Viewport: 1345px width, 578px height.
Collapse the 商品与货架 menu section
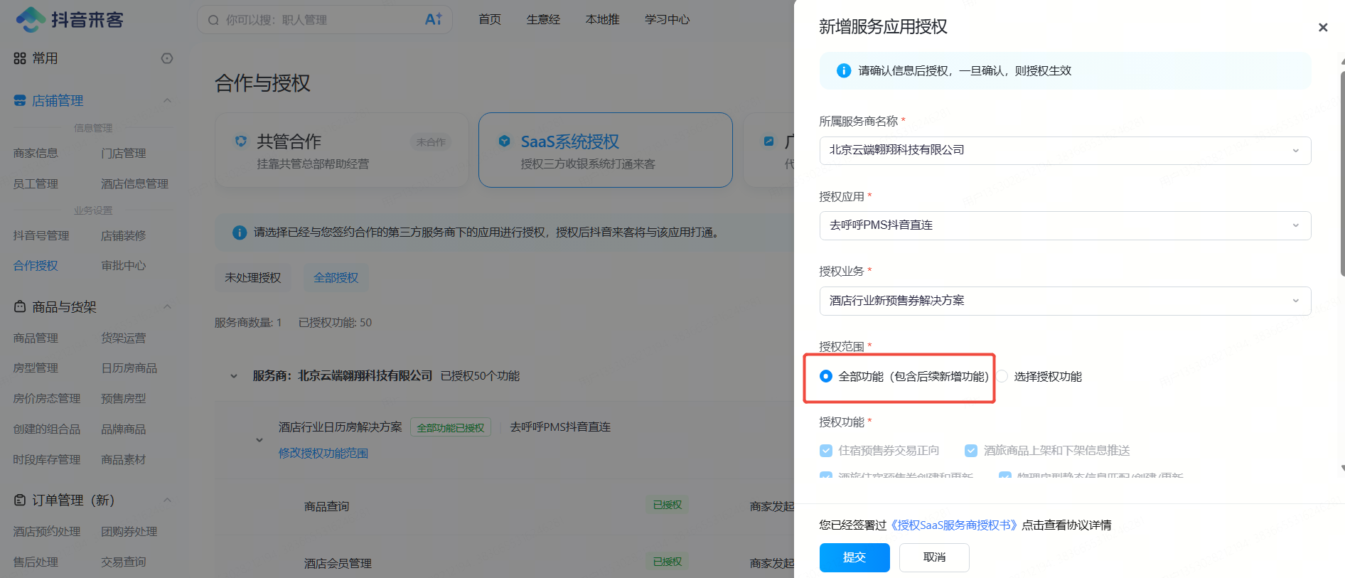[168, 306]
